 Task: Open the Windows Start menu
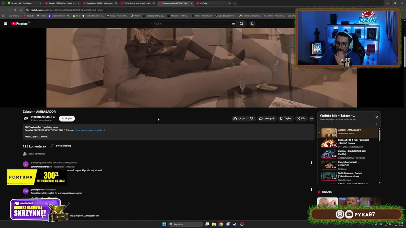(x=164, y=224)
